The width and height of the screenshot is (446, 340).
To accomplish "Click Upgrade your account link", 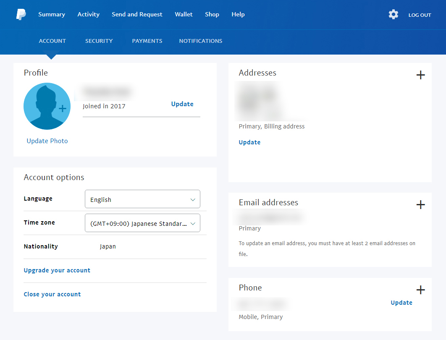I will (57, 270).
